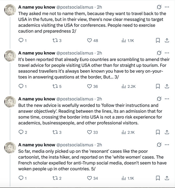This screenshot has height=188, width=175.
Task: Share the tweet about academics visiting conferences
Action: click(x=167, y=41)
